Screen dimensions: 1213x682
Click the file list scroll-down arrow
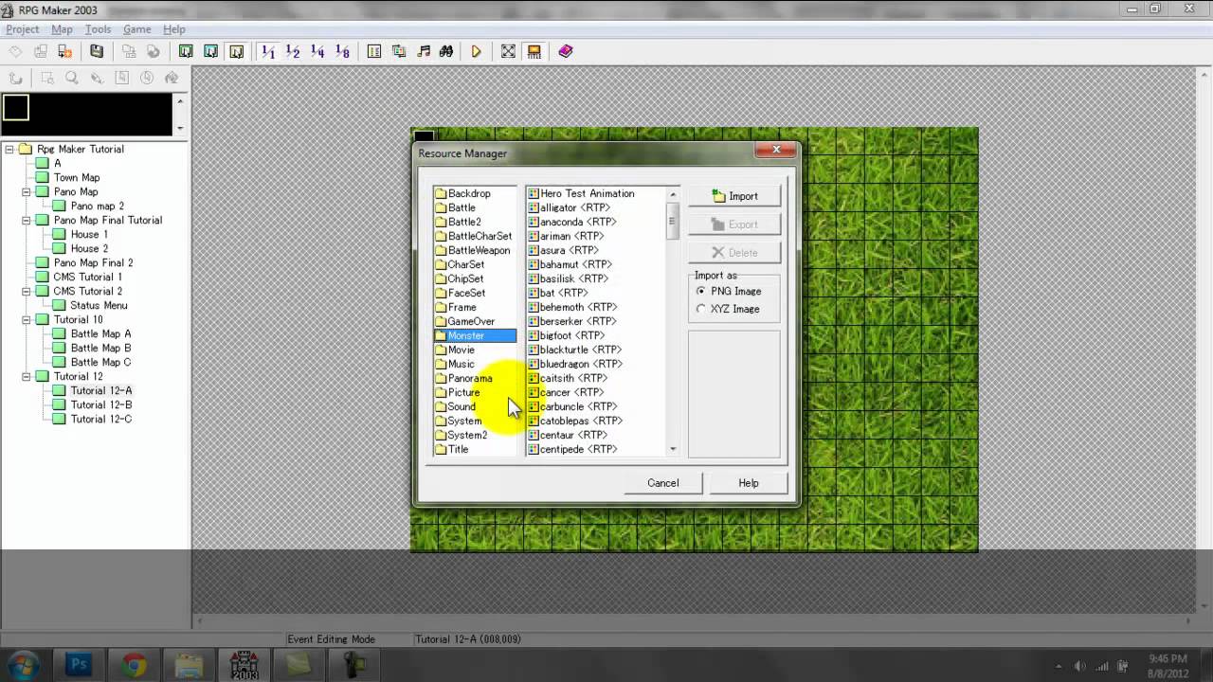click(673, 449)
